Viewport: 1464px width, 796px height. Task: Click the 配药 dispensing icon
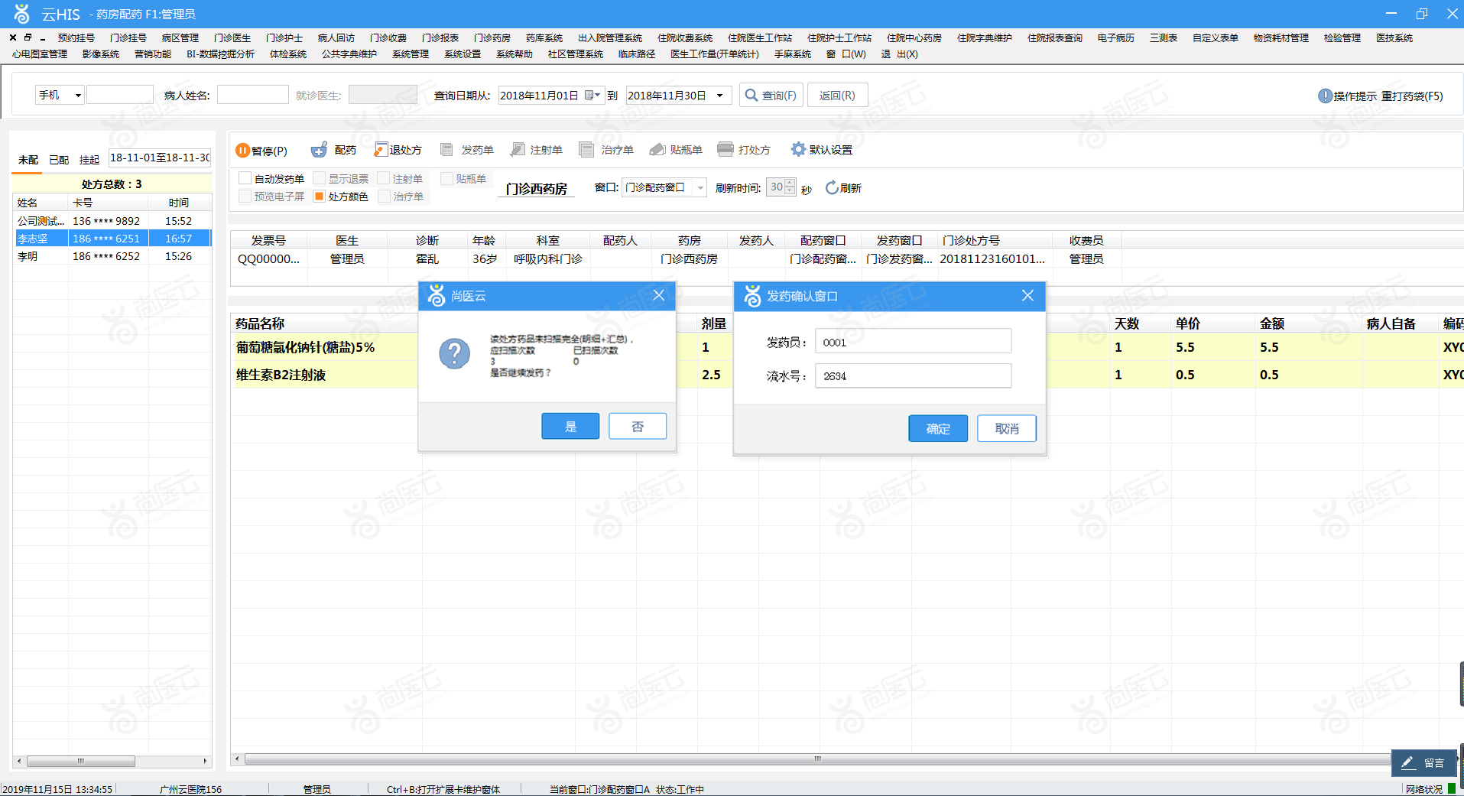320,150
